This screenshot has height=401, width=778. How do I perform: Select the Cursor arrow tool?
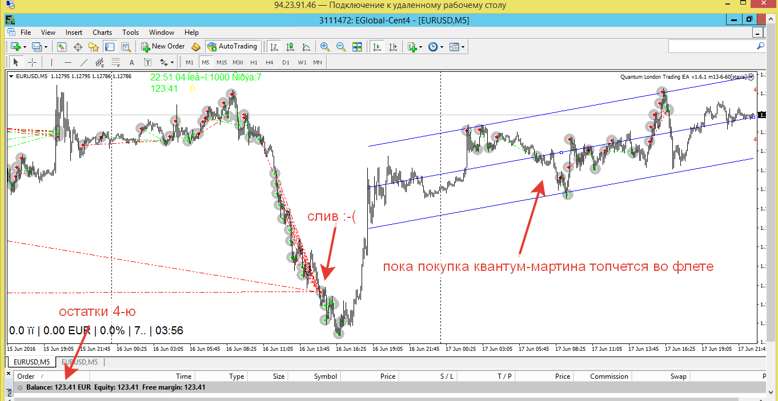(16, 62)
